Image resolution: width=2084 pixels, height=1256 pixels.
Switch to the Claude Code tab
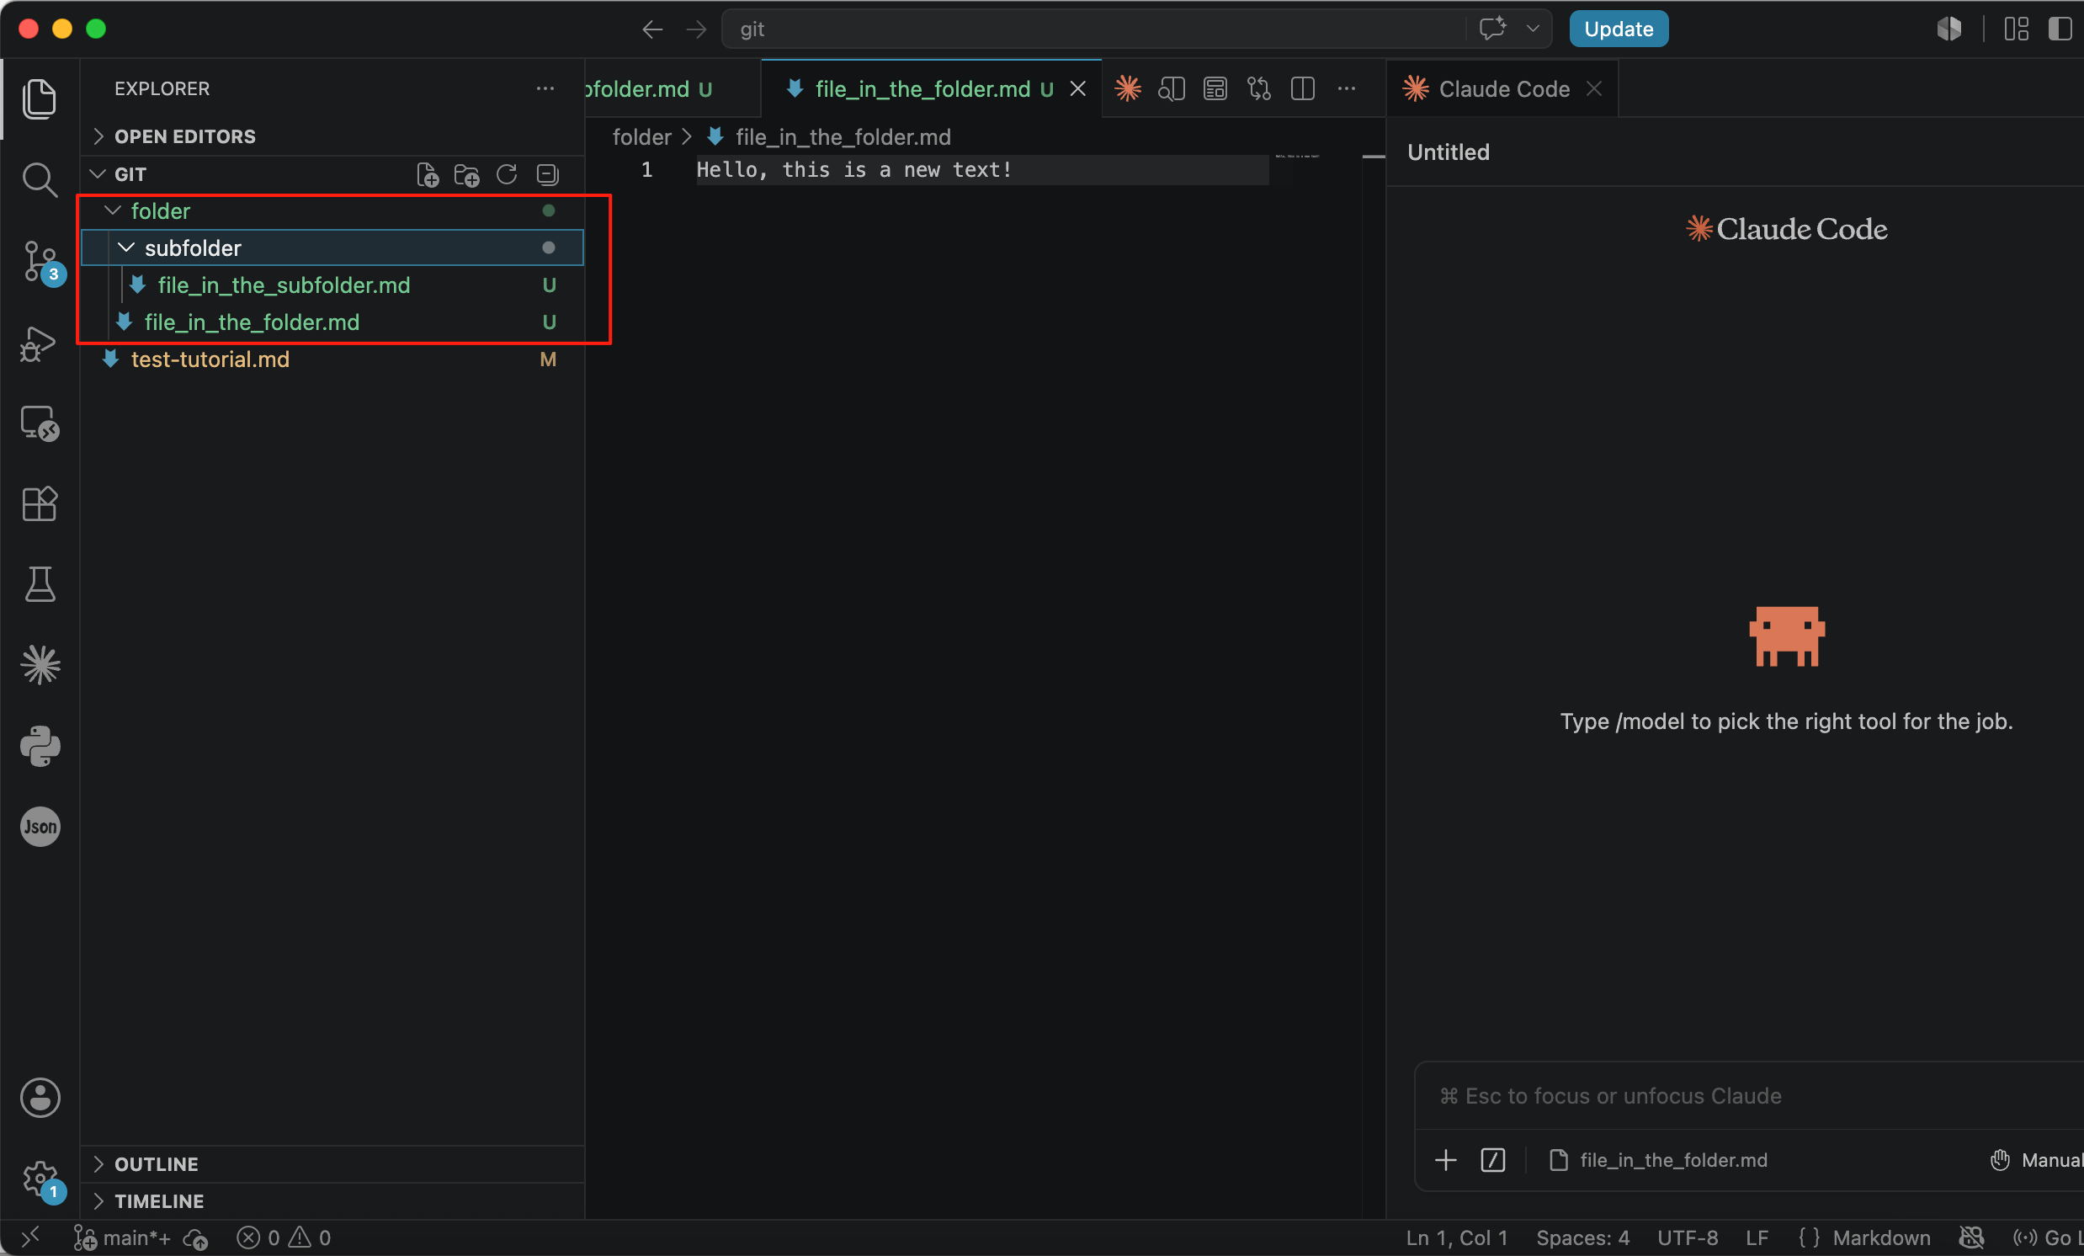point(1503,88)
